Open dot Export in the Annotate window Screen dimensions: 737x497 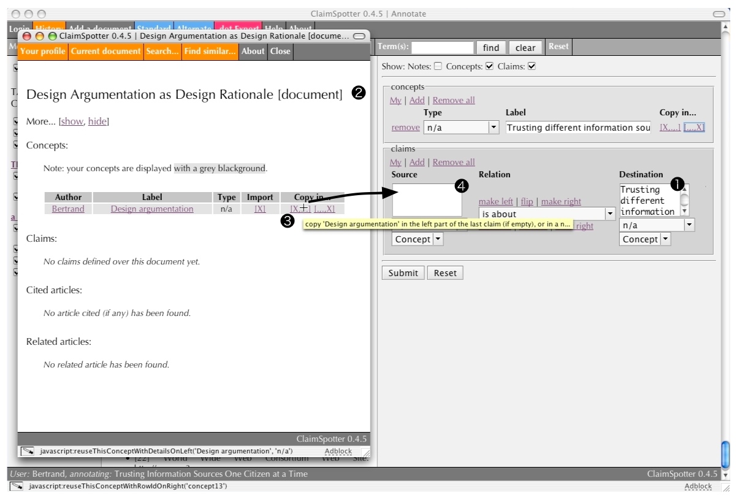point(238,28)
